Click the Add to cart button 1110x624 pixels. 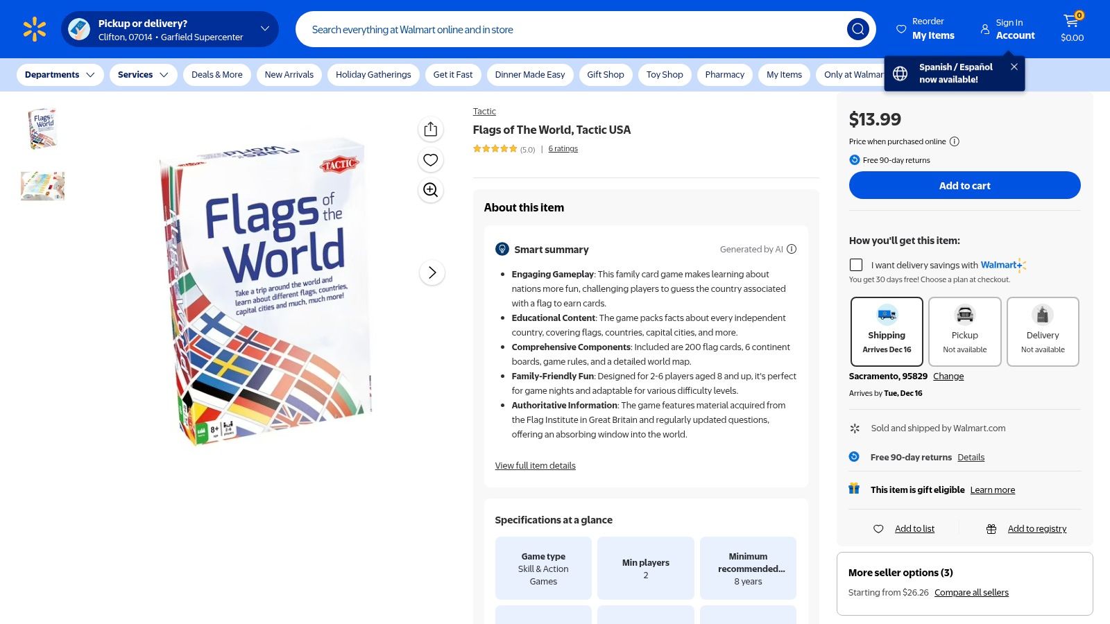pyautogui.click(x=964, y=185)
